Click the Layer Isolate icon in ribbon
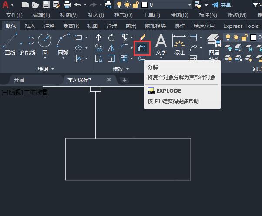This screenshot has width=262, height=216. coord(238,48)
